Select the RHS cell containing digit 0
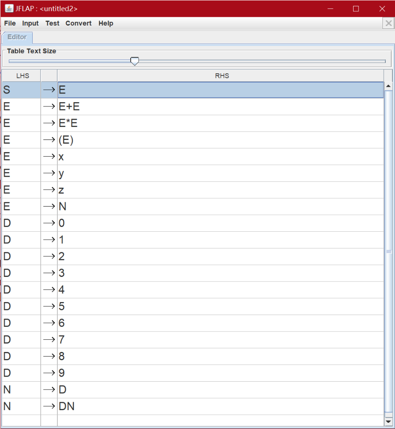 click(220, 223)
